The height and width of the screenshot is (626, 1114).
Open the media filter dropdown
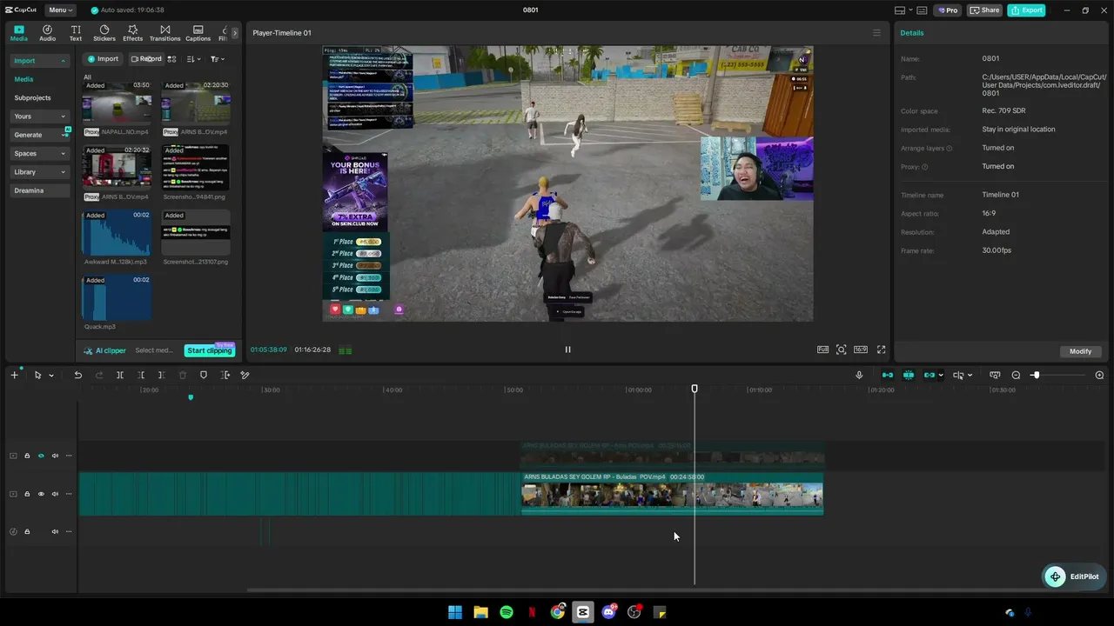click(x=218, y=59)
